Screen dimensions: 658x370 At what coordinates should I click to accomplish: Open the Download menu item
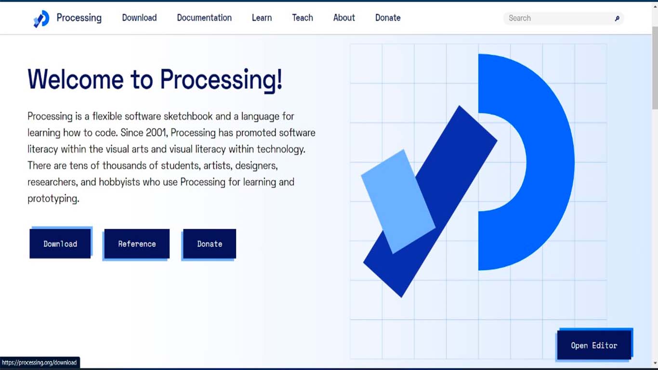click(x=139, y=18)
